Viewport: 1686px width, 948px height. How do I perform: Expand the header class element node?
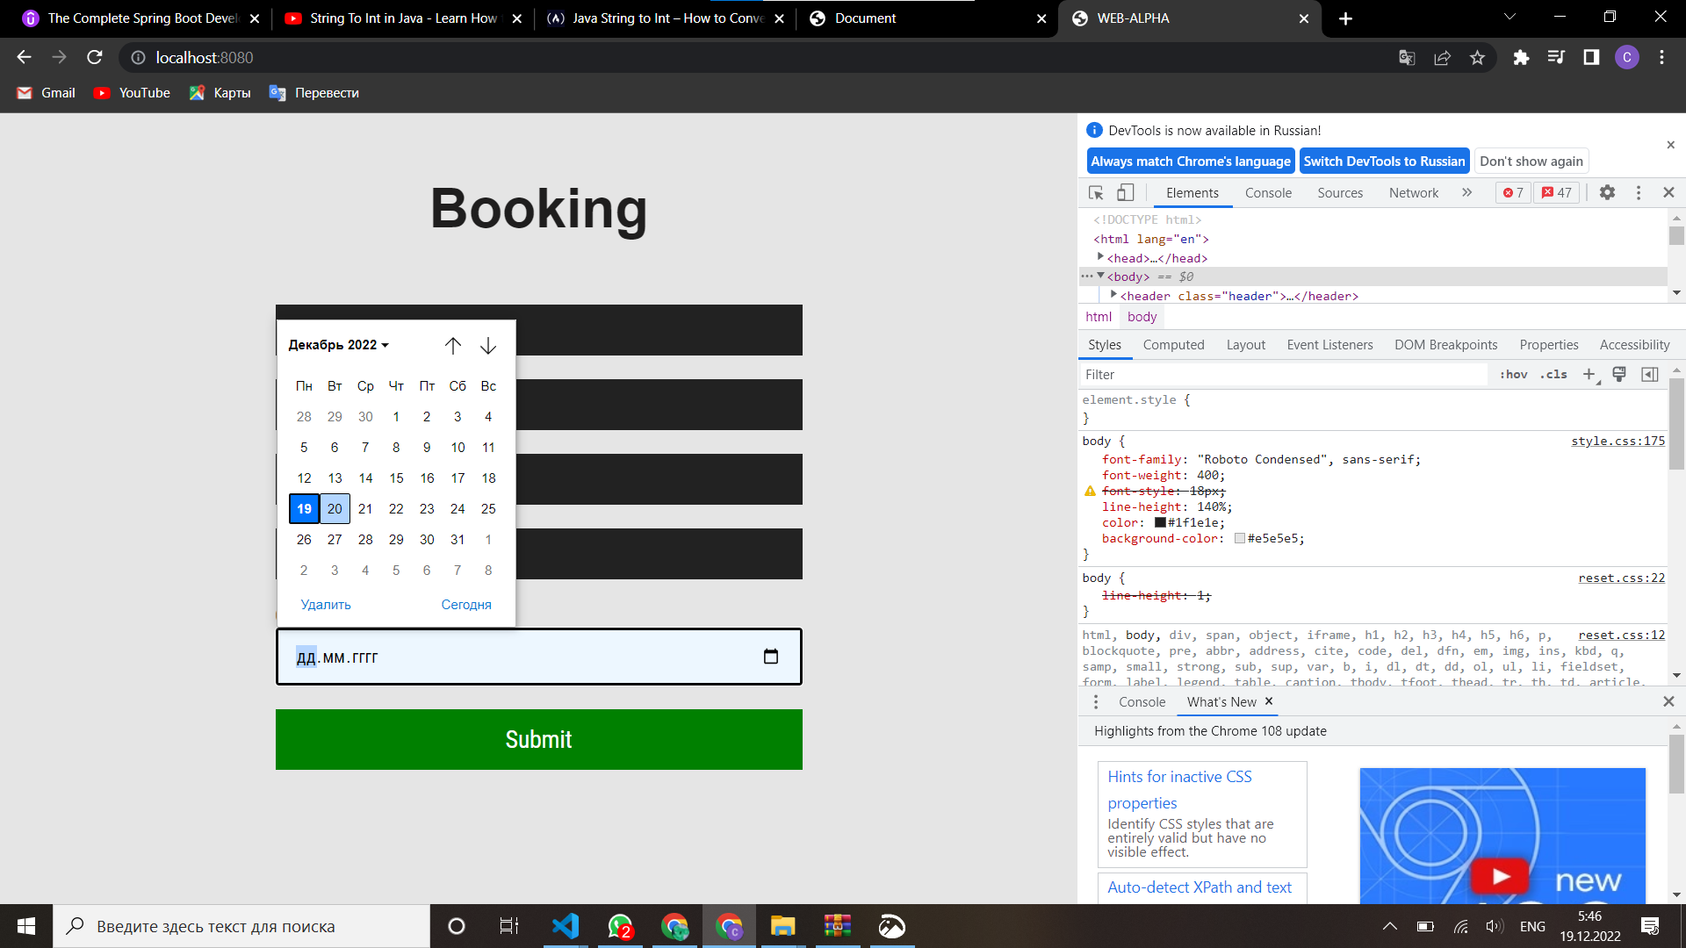click(1113, 295)
